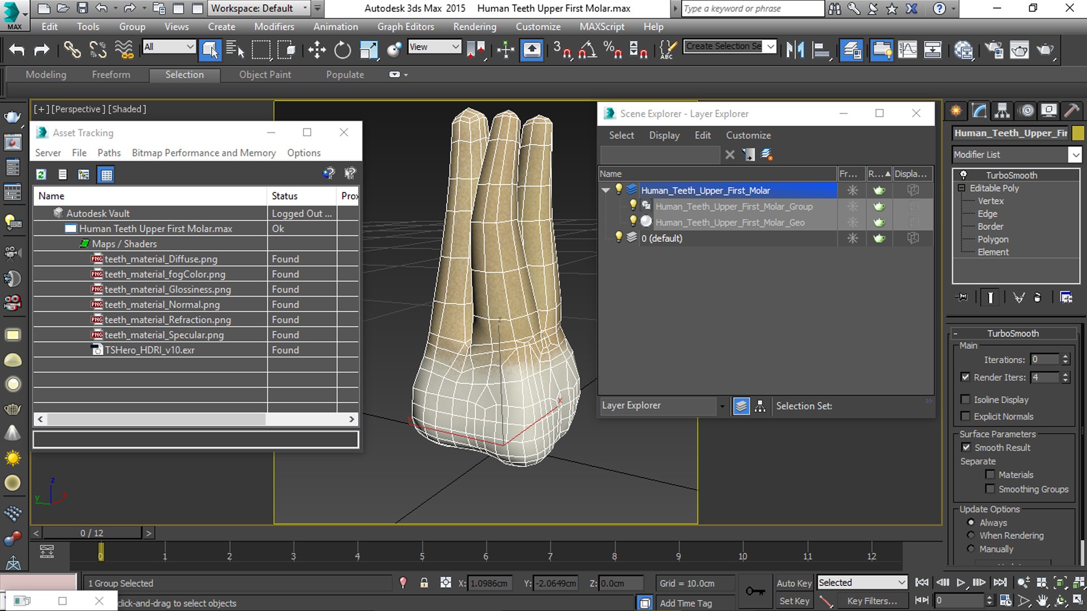Click the Mirror tool icon
This screenshot has width=1087, height=611.
[x=795, y=50]
